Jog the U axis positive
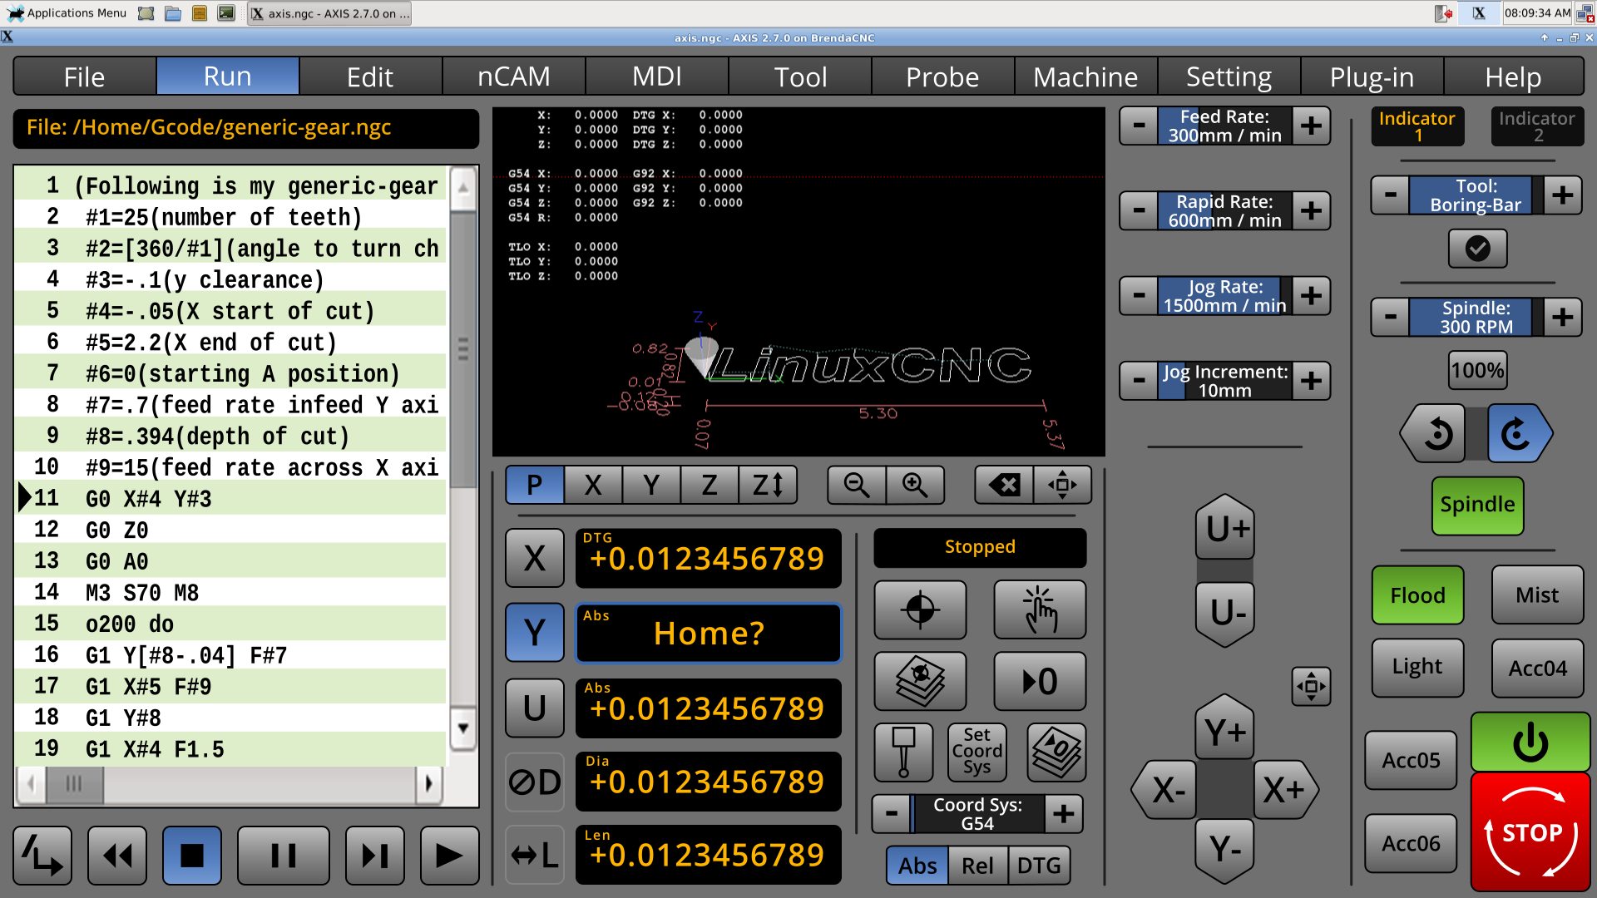Image resolution: width=1597 pixels, height=898 pixels. [1225, 527]
